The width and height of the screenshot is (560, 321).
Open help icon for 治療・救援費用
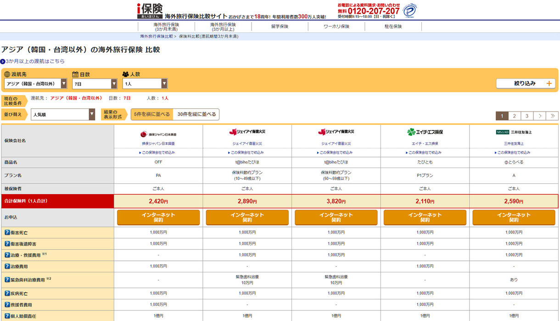(x=7, y=254)
